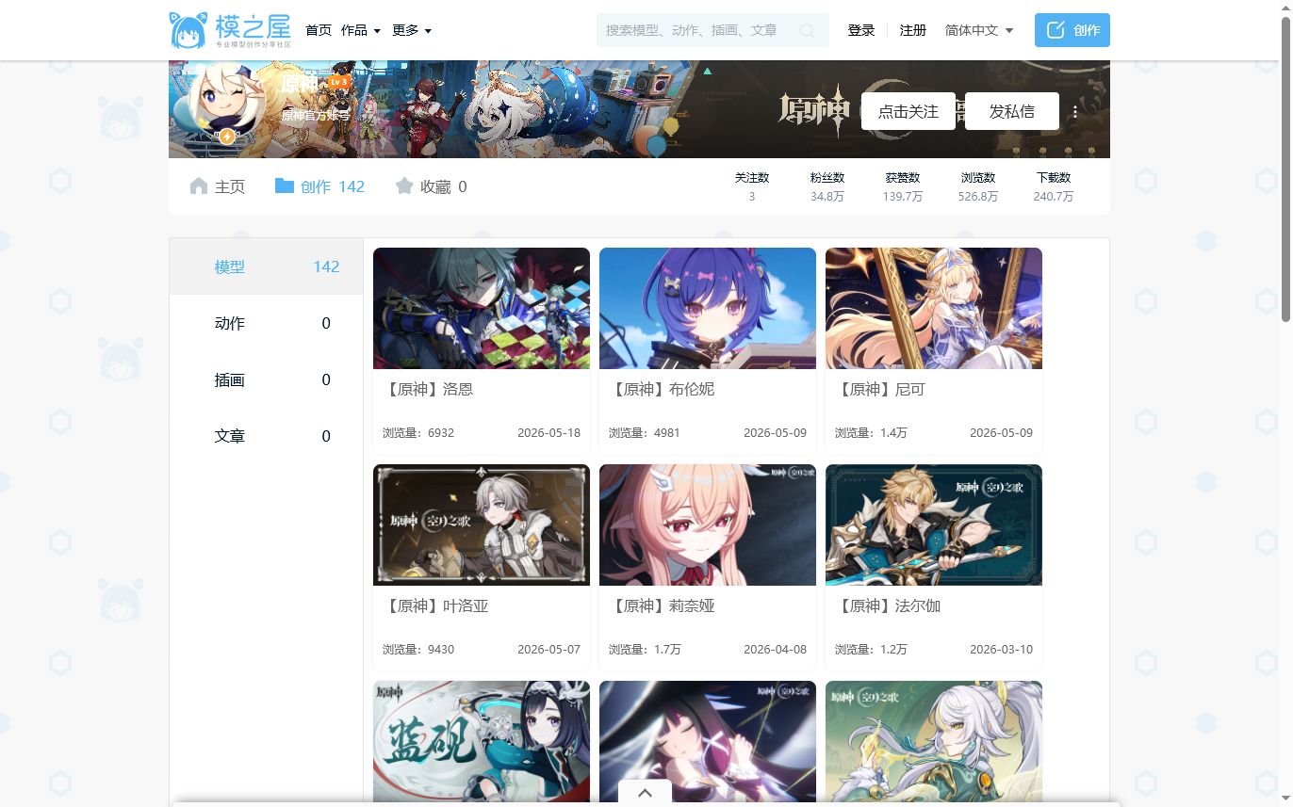Click the page vertical scrollbar thumb
The width and height of the screenshot is (1293, 807).
1285,169
